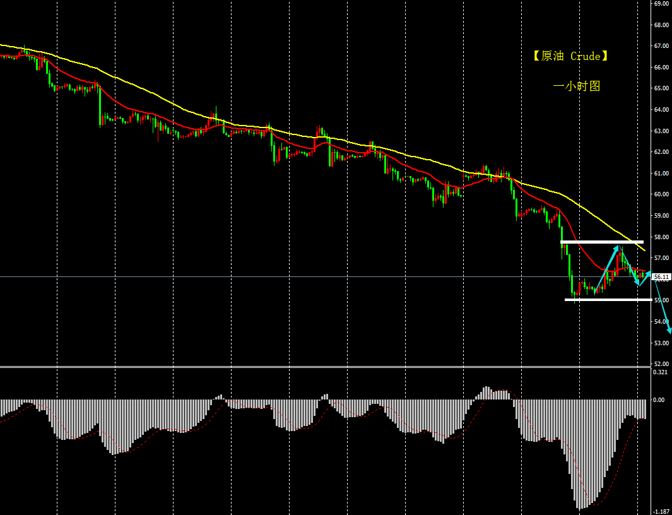Click the 59.00 price axis label
The image size is (672, 515).
pyautogui.click(x=661, y=216)
